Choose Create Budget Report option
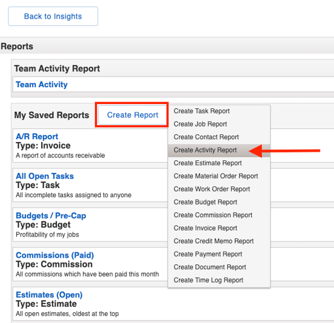This screenshot has width=334, height=323. (219, 202)
